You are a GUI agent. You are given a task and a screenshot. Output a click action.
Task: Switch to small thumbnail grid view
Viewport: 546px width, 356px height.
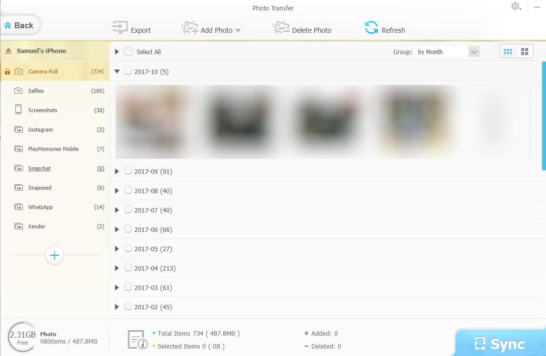tap(508, 52)
